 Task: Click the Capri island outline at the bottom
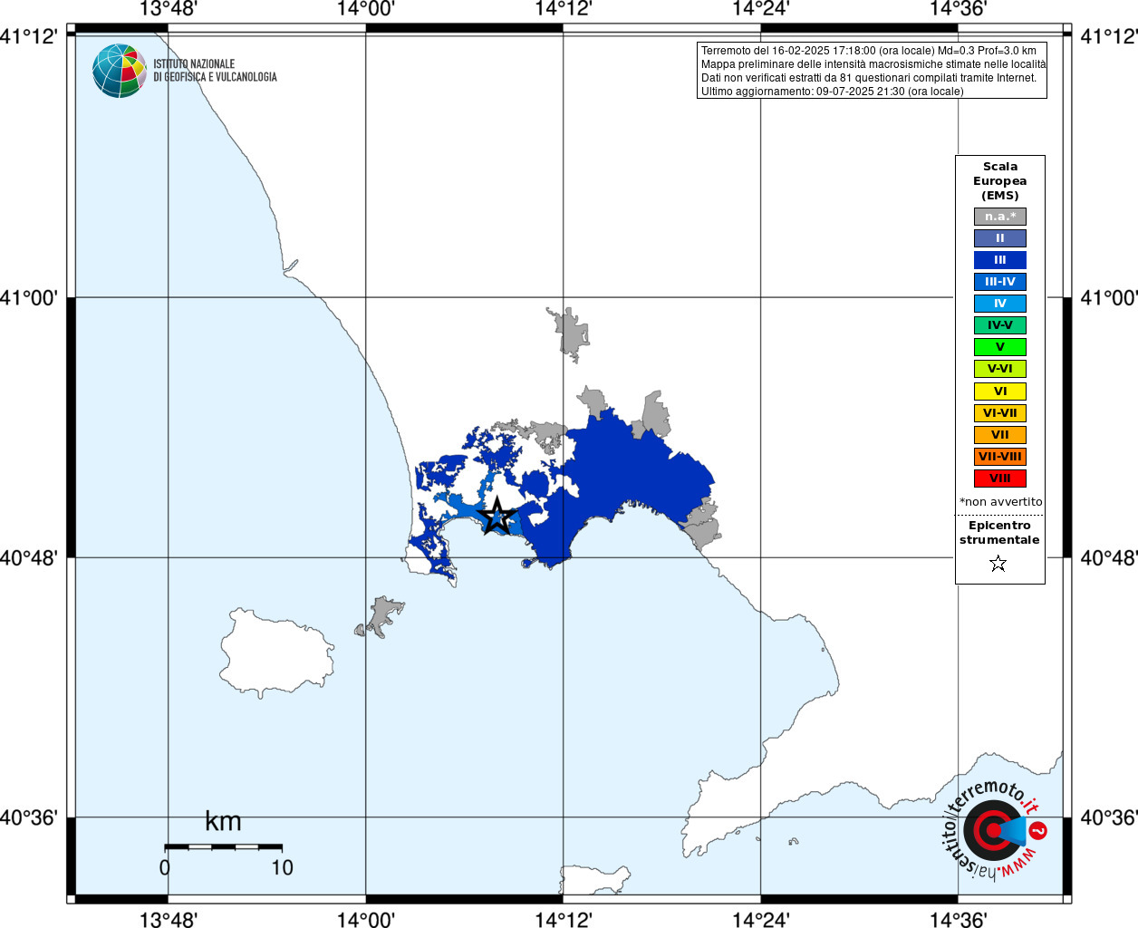pos(594,879)
